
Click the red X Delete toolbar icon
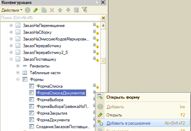click(52, 10)
